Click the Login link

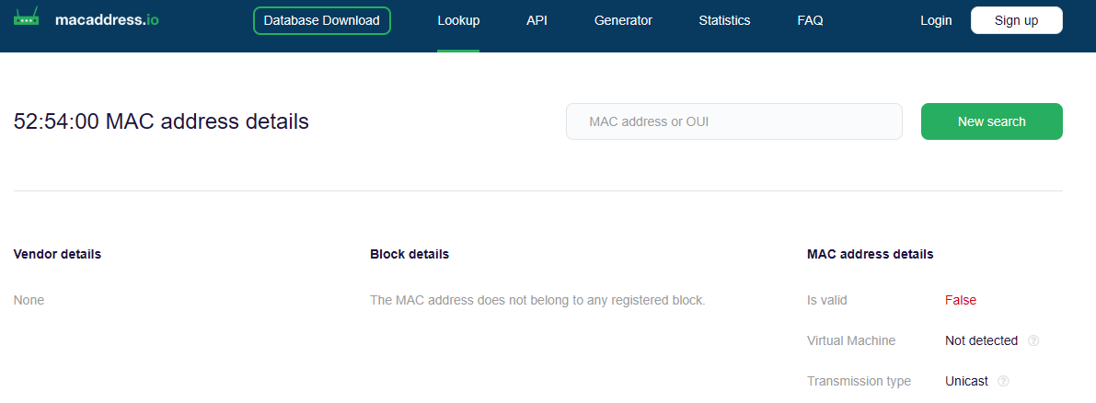click(936, 20)
